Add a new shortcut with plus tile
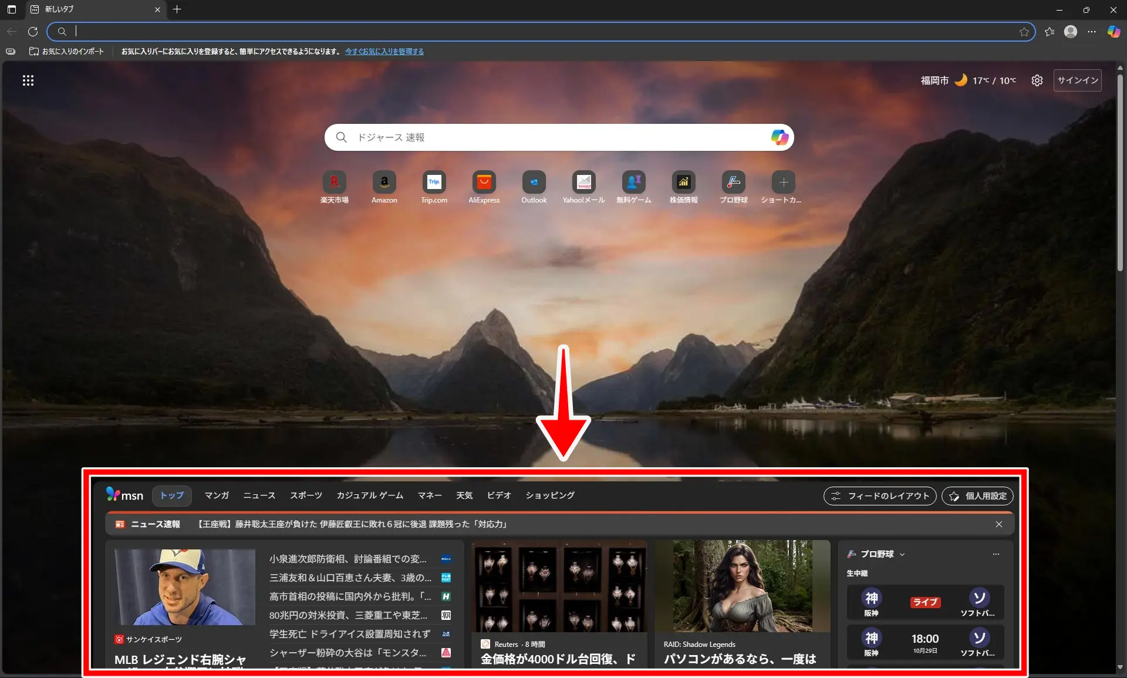 [783, 183]
